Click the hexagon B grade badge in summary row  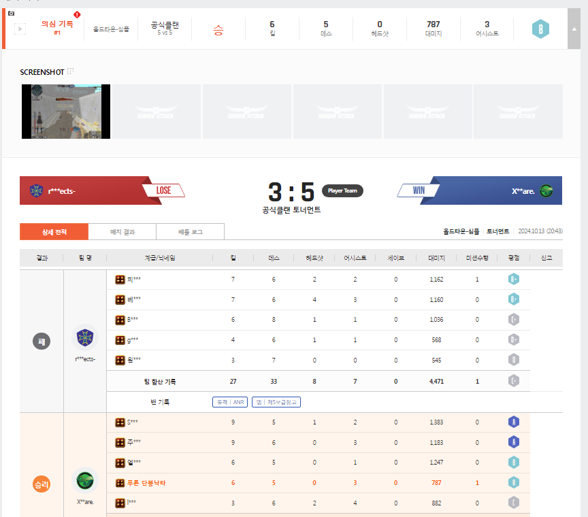pos(540,29)
